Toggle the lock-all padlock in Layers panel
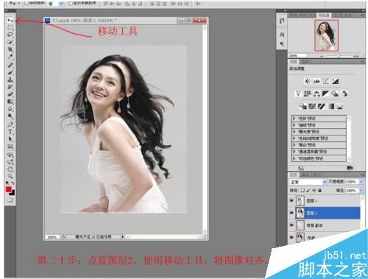This screenshot has width=368, height=279. tap(320, 190)
